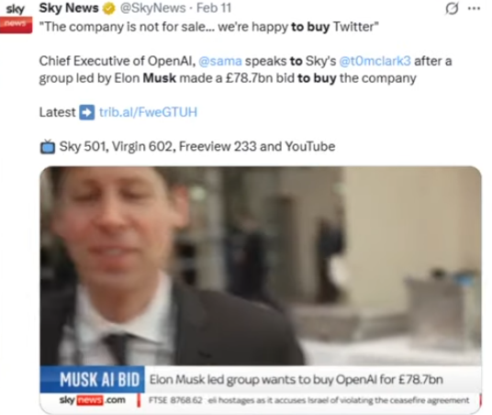Click the blue arrow emoji before link
Viewport: 492px width, 415px height.
pyautogui.click(x=87, y=112)
